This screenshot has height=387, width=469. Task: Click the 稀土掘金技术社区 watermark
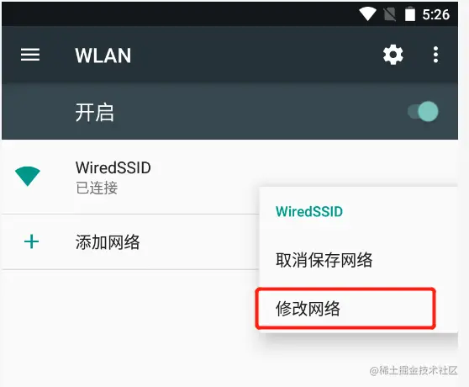tap(414, 370)
